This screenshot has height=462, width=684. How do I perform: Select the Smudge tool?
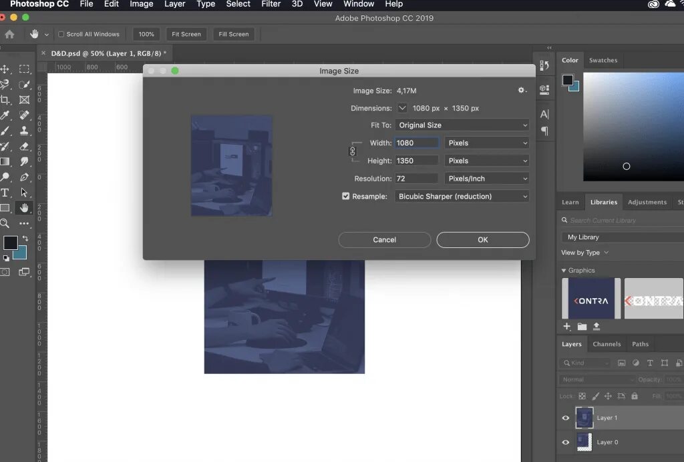tap(24, 161)
